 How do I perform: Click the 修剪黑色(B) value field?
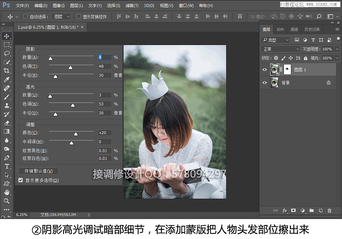coord(105,151)
